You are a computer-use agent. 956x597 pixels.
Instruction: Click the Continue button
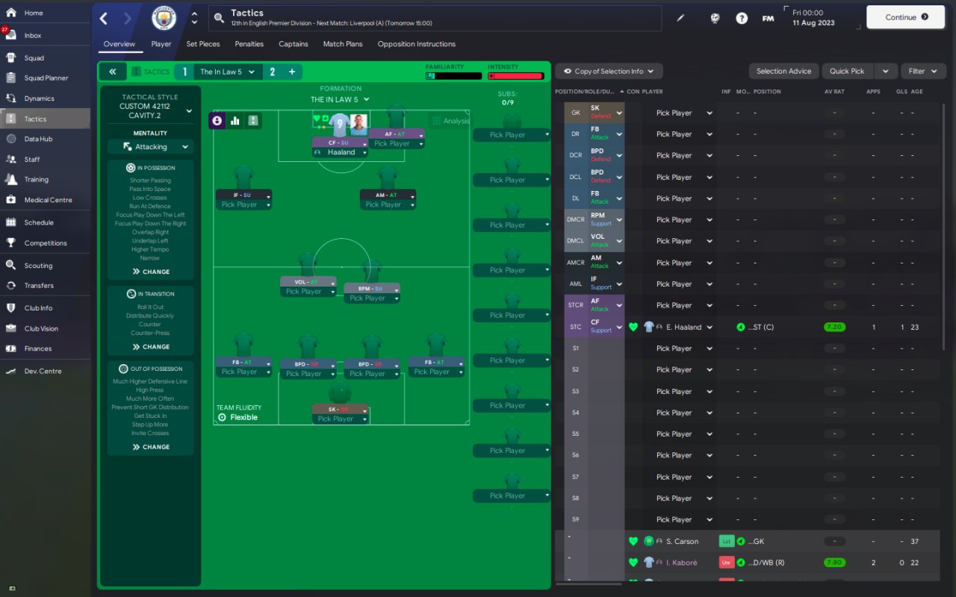pos(905,17)
